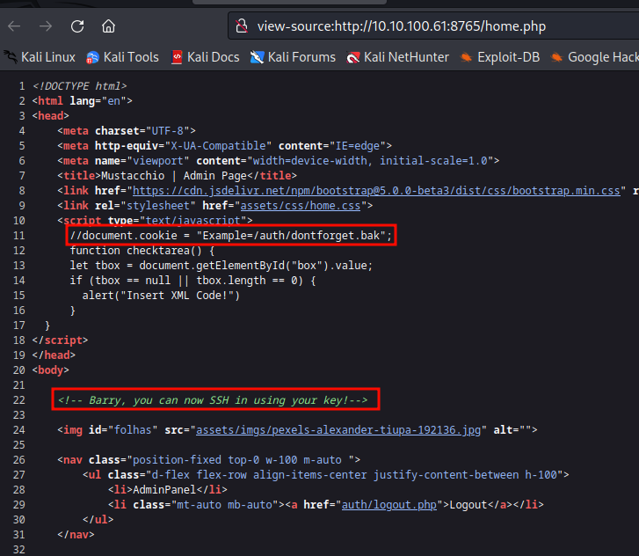Viewport: 639px width, 556px height.
Task: Click the nav position-fixed class line
Action: click(208, 460)
